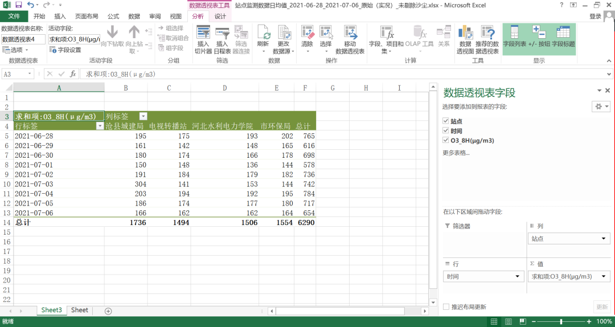615x327 pixels.
Task: Switch to the Page Layout (页面布局) tab
Action: 87,16
